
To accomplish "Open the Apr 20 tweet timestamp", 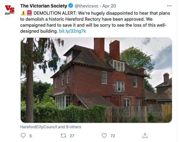I will (109, 6).
